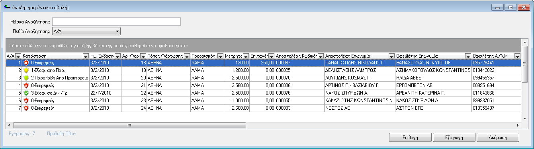Select the cell ΔΕΛΗΣΤΑΘΗΣ ΛΑΜΠΡΟΣ

360,70
